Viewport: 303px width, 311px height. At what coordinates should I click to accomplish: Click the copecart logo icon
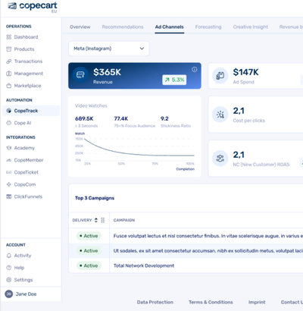pyautogui.click(x=12, y=6)
